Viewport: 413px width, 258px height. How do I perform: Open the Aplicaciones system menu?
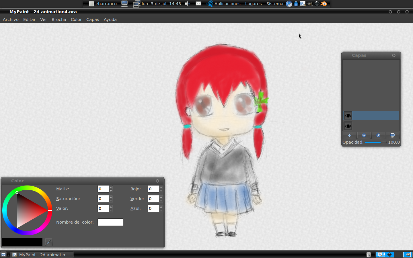[227, 4]
